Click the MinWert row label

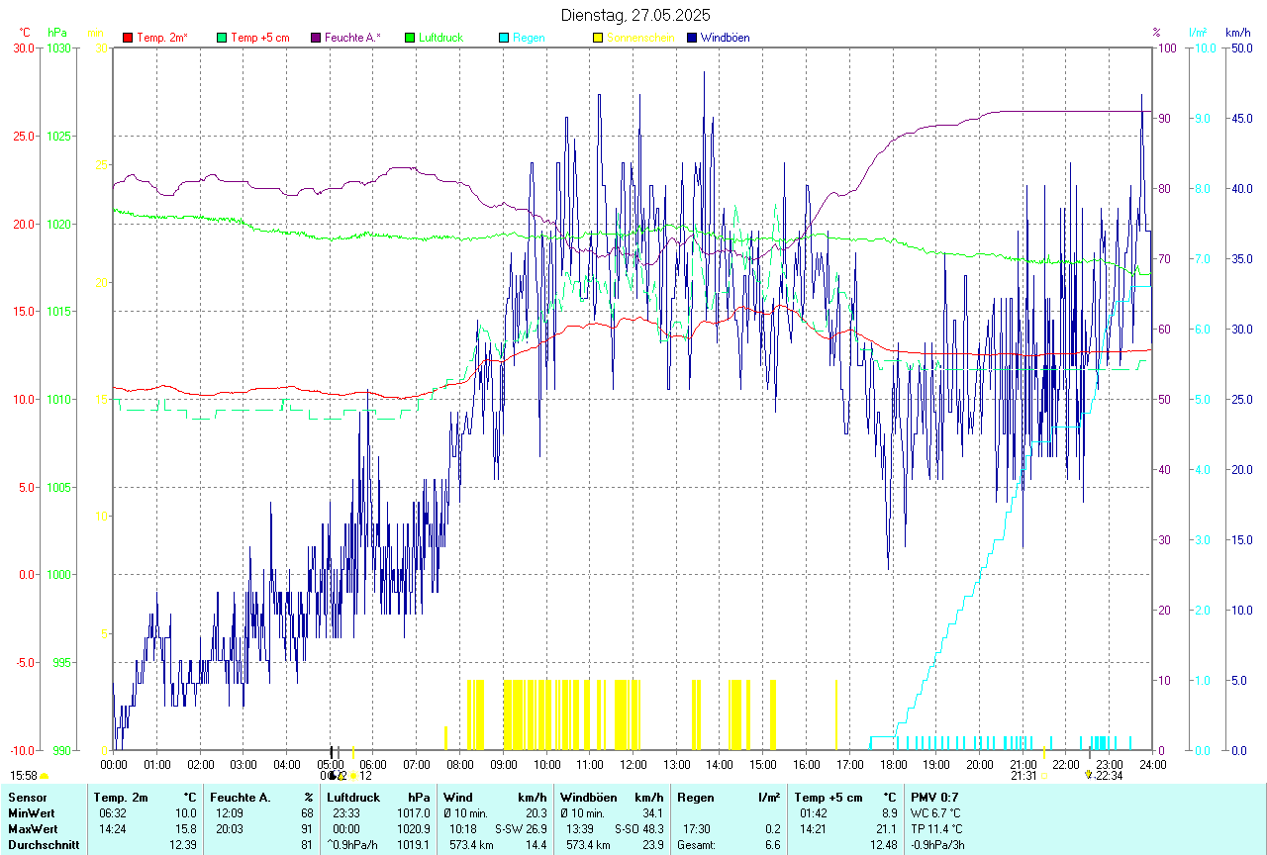click(30, 812)
